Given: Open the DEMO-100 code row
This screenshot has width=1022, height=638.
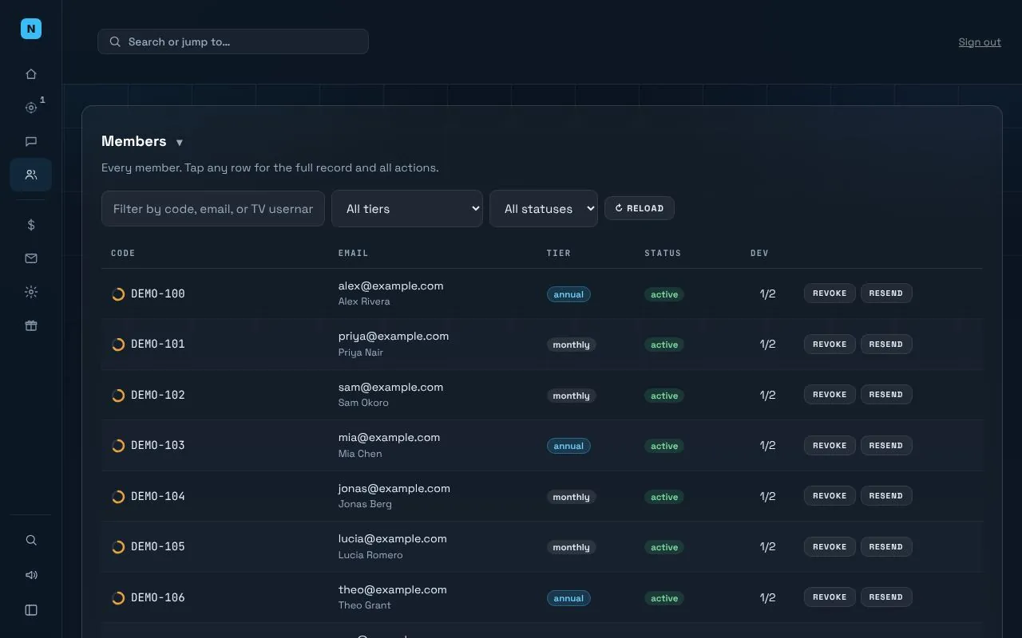Looking at the screenshot, I should (x=158, y=293).
